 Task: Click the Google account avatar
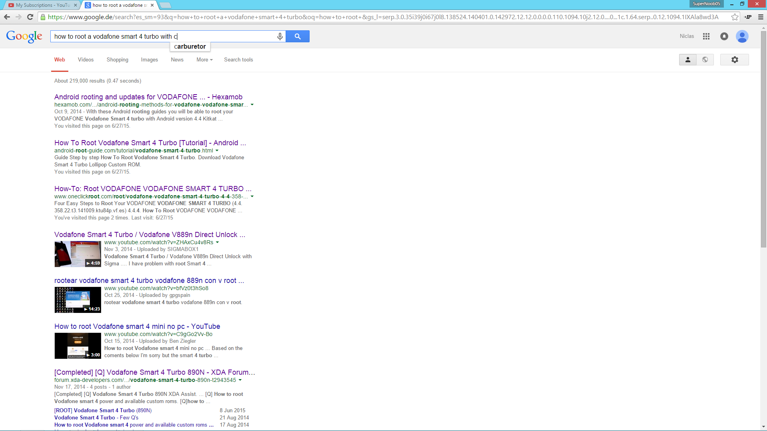742,36
